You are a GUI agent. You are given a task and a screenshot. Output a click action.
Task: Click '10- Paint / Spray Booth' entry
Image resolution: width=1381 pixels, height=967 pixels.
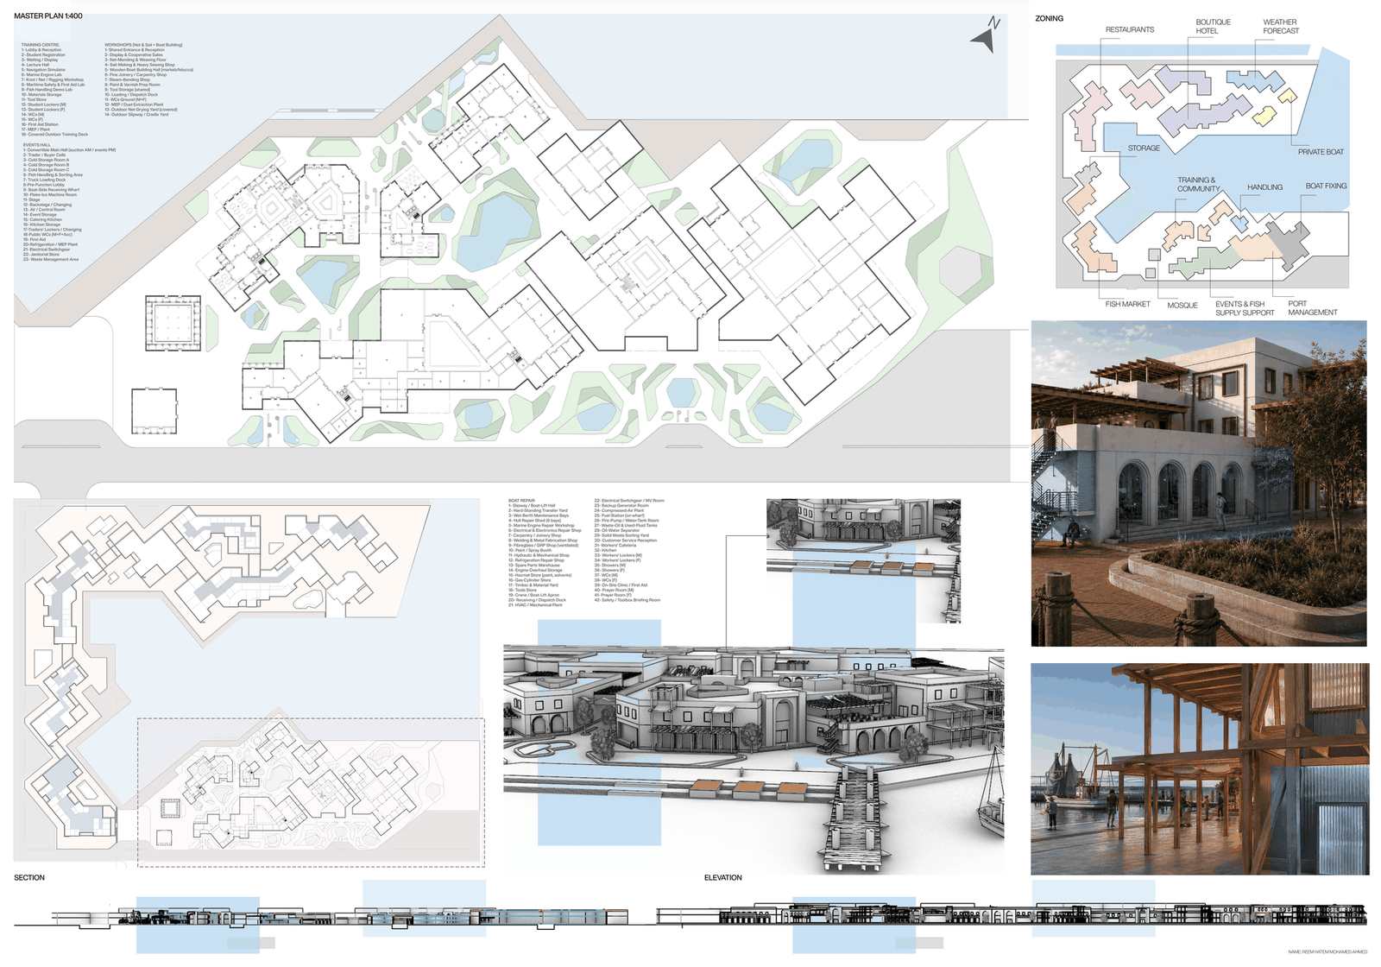(x=529, y=551)
